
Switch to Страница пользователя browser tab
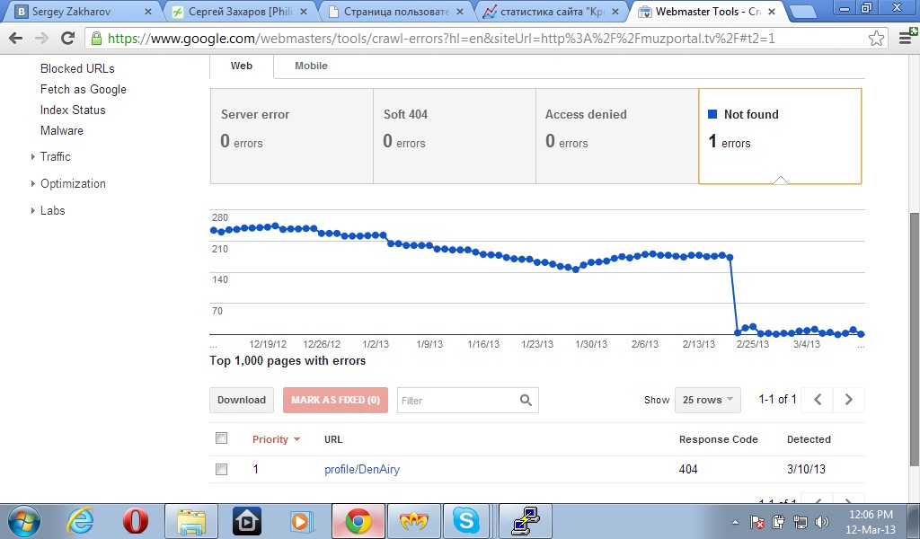(396, 11)
